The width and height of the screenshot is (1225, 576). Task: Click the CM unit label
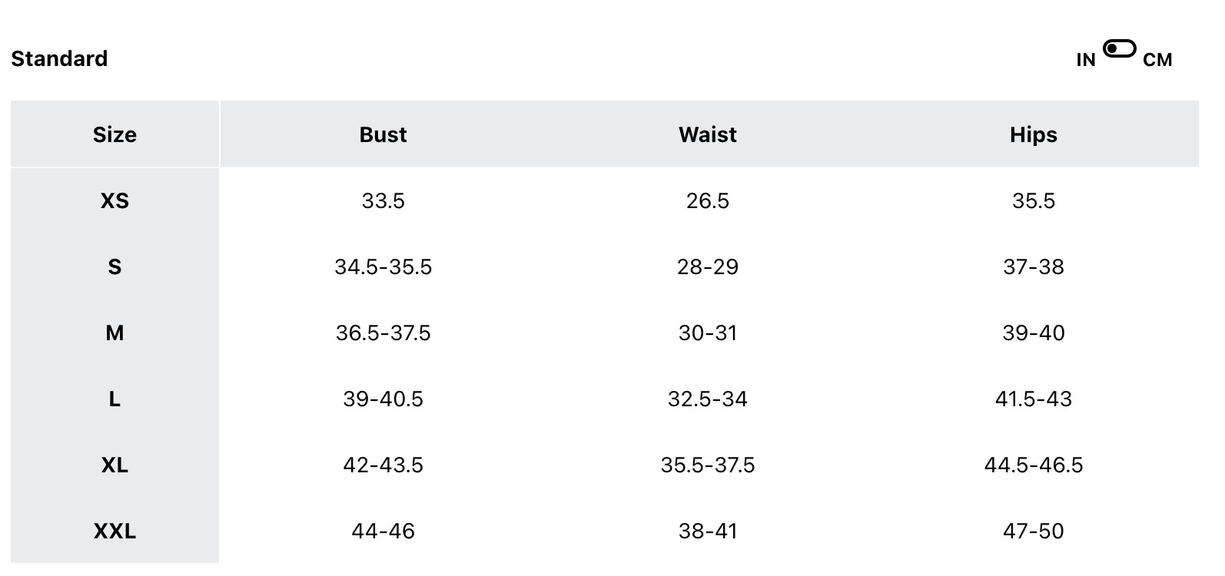[1157, 60]
